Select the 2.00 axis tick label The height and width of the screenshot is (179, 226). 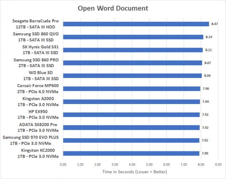pos(97,164)
